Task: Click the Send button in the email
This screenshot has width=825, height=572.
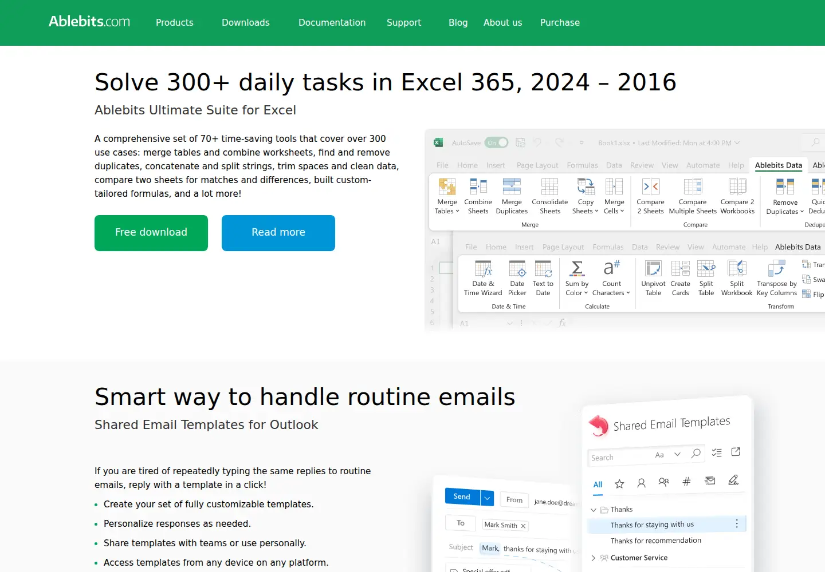Action: click(x=462, y=496)
